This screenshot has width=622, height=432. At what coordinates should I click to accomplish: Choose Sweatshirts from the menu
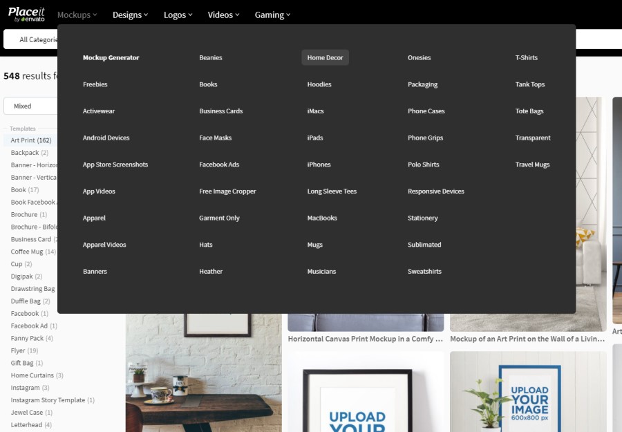pyautogui.click(x=425, y=272)
